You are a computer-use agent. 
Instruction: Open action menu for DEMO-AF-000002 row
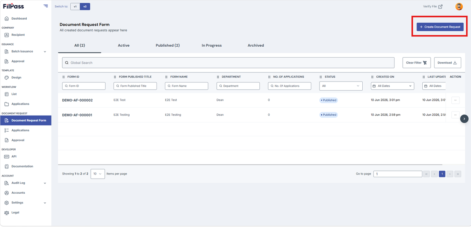pyautogui.click(x=455, y=100)
